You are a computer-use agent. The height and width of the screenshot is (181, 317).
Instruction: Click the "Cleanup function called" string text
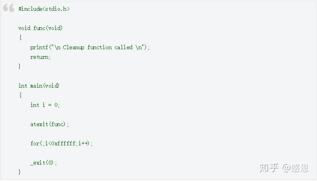point(97,47)
